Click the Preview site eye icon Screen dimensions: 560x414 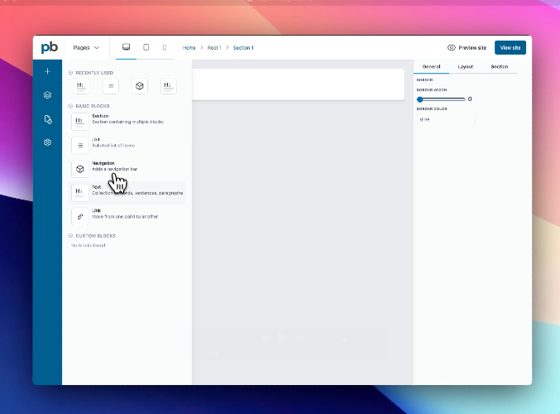452,47
